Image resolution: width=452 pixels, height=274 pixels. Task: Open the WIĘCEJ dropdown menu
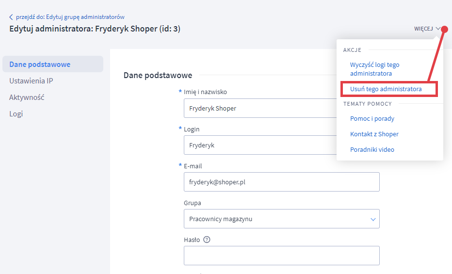point(427,29)
